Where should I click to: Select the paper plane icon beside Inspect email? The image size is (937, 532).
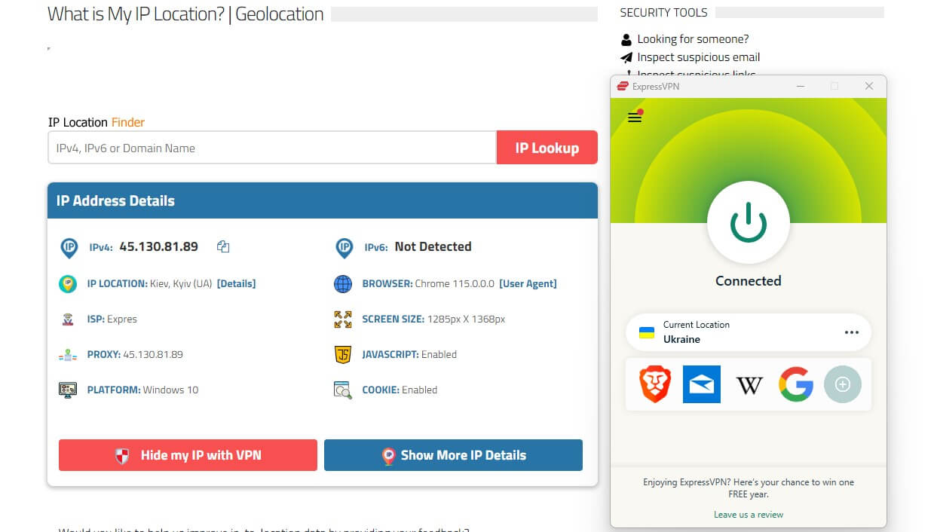(626, 57)
